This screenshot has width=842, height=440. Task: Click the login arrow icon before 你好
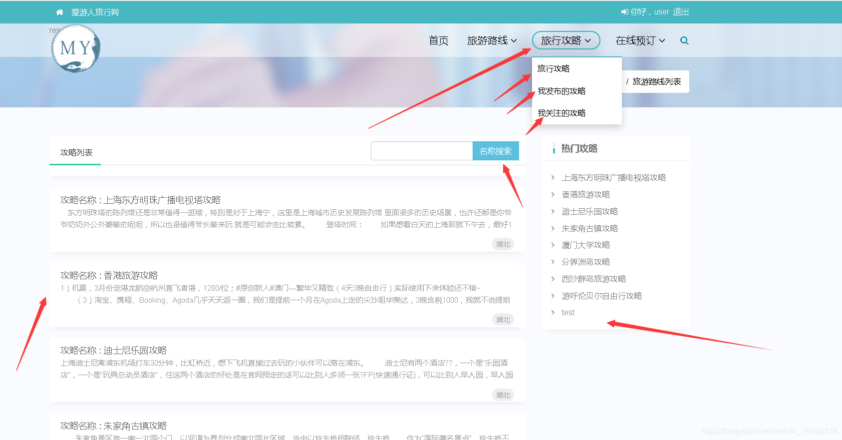(x=624, y=12)
